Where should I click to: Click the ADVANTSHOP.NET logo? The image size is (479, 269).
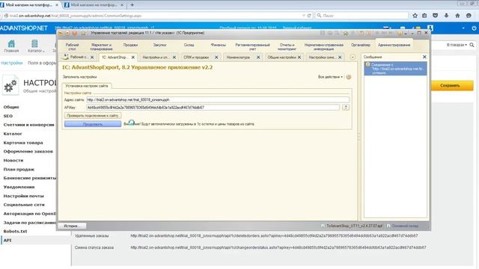click(x=24, y=28)
